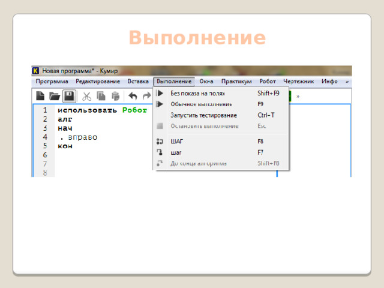This screenshot has width=384, height=288.
Task: Click the Save floppy disk icon
Action: [x=70, y=96]
